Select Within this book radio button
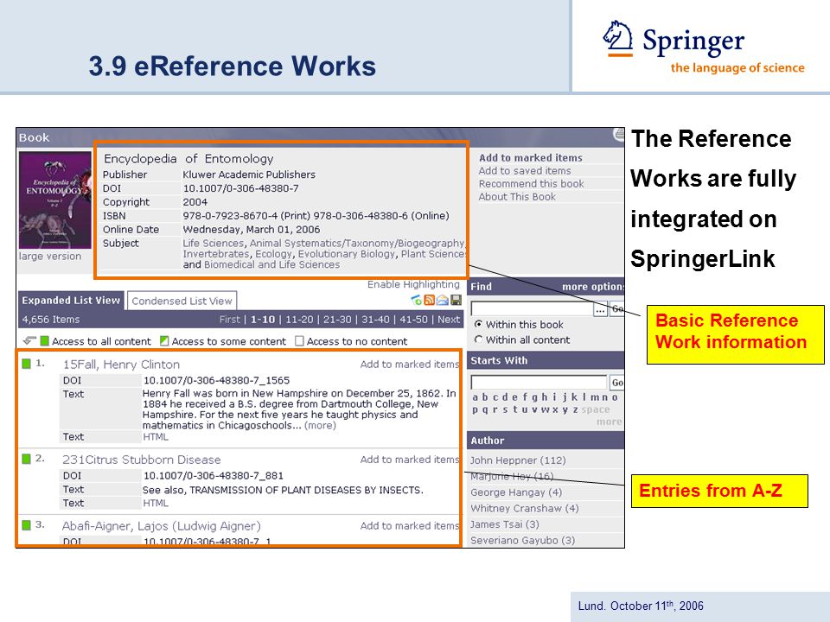The height and width of the screenshot is (622, 830). point(478,324)
